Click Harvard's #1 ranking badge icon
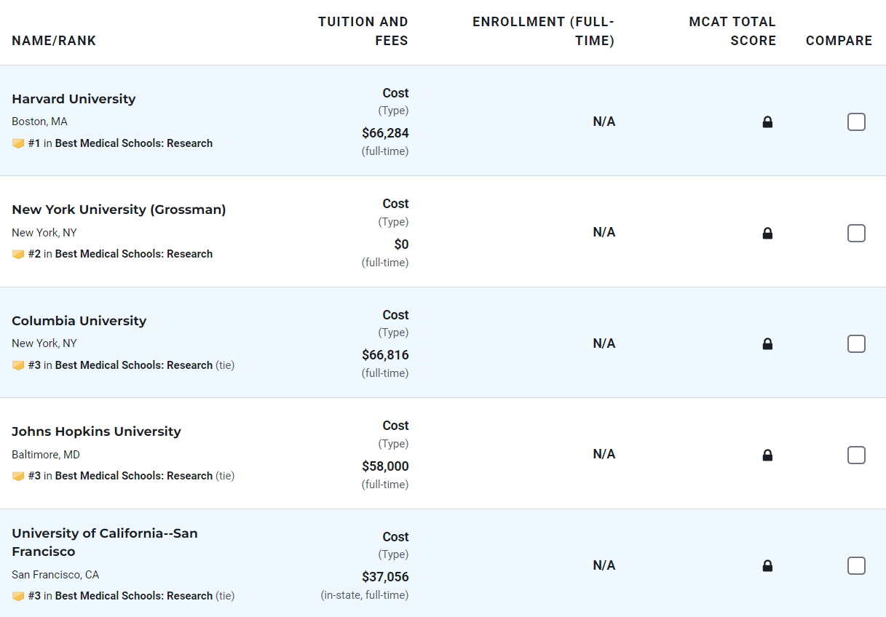This screenshot has width=886, height=617. (18, 144)
